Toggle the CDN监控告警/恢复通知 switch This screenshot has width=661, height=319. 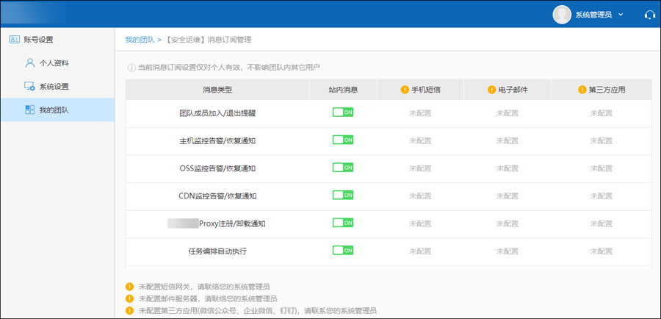[343, 196]
